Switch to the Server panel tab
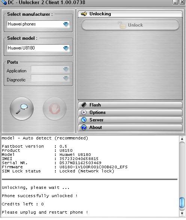186x220 pixels. point(130,120)
